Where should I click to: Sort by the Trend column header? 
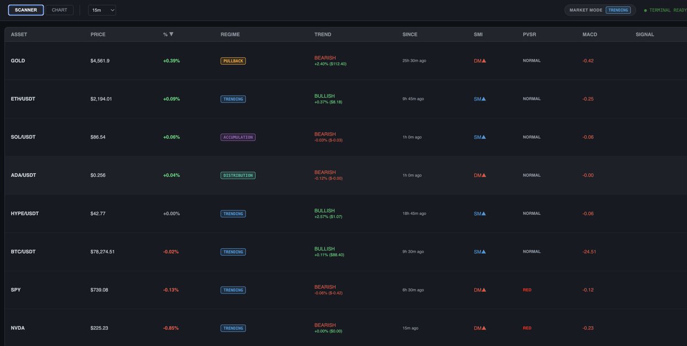(322, 34)
